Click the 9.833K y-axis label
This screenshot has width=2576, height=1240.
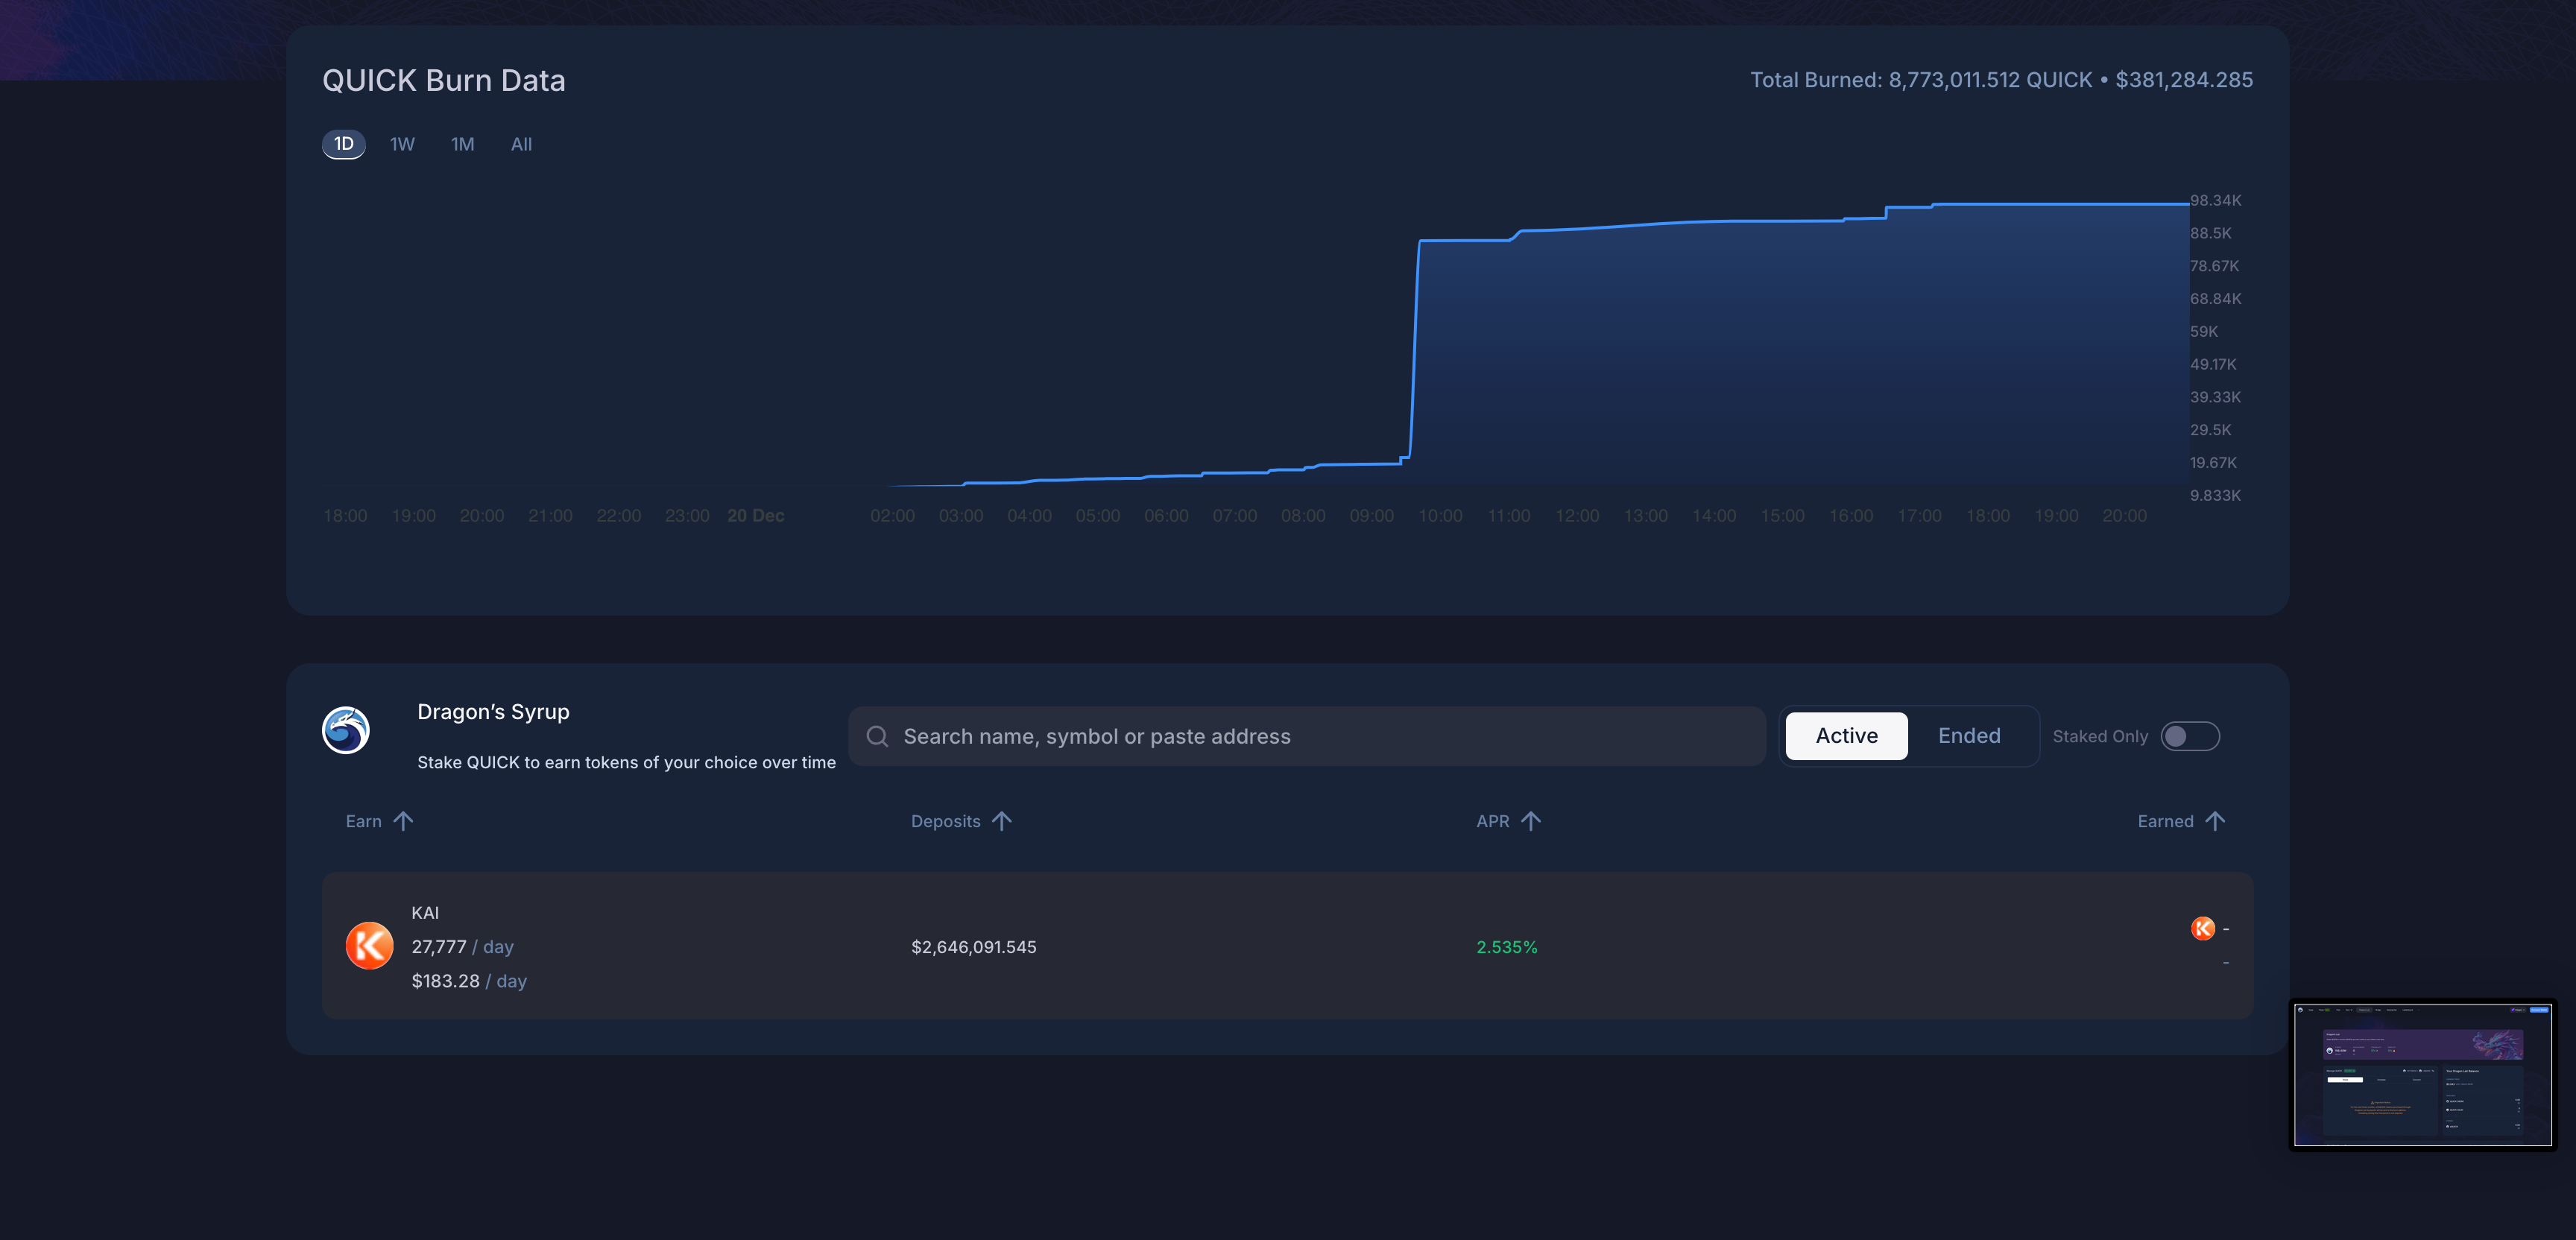click(x=2215, y=496)
